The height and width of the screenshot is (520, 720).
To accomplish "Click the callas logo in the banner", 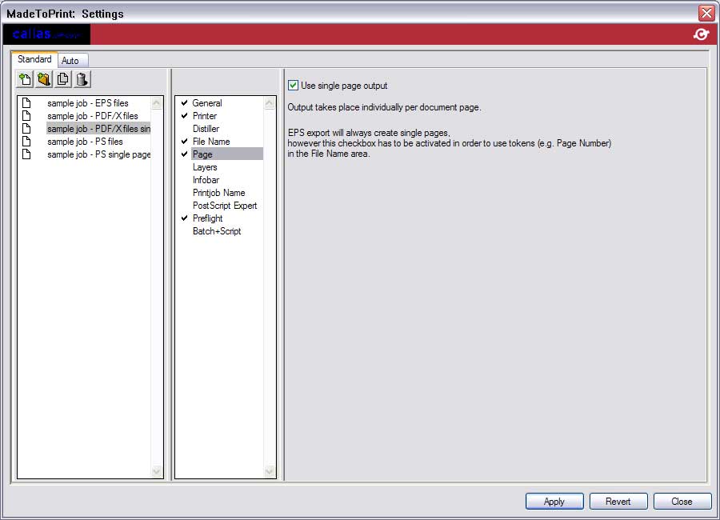I will [46, 34].
